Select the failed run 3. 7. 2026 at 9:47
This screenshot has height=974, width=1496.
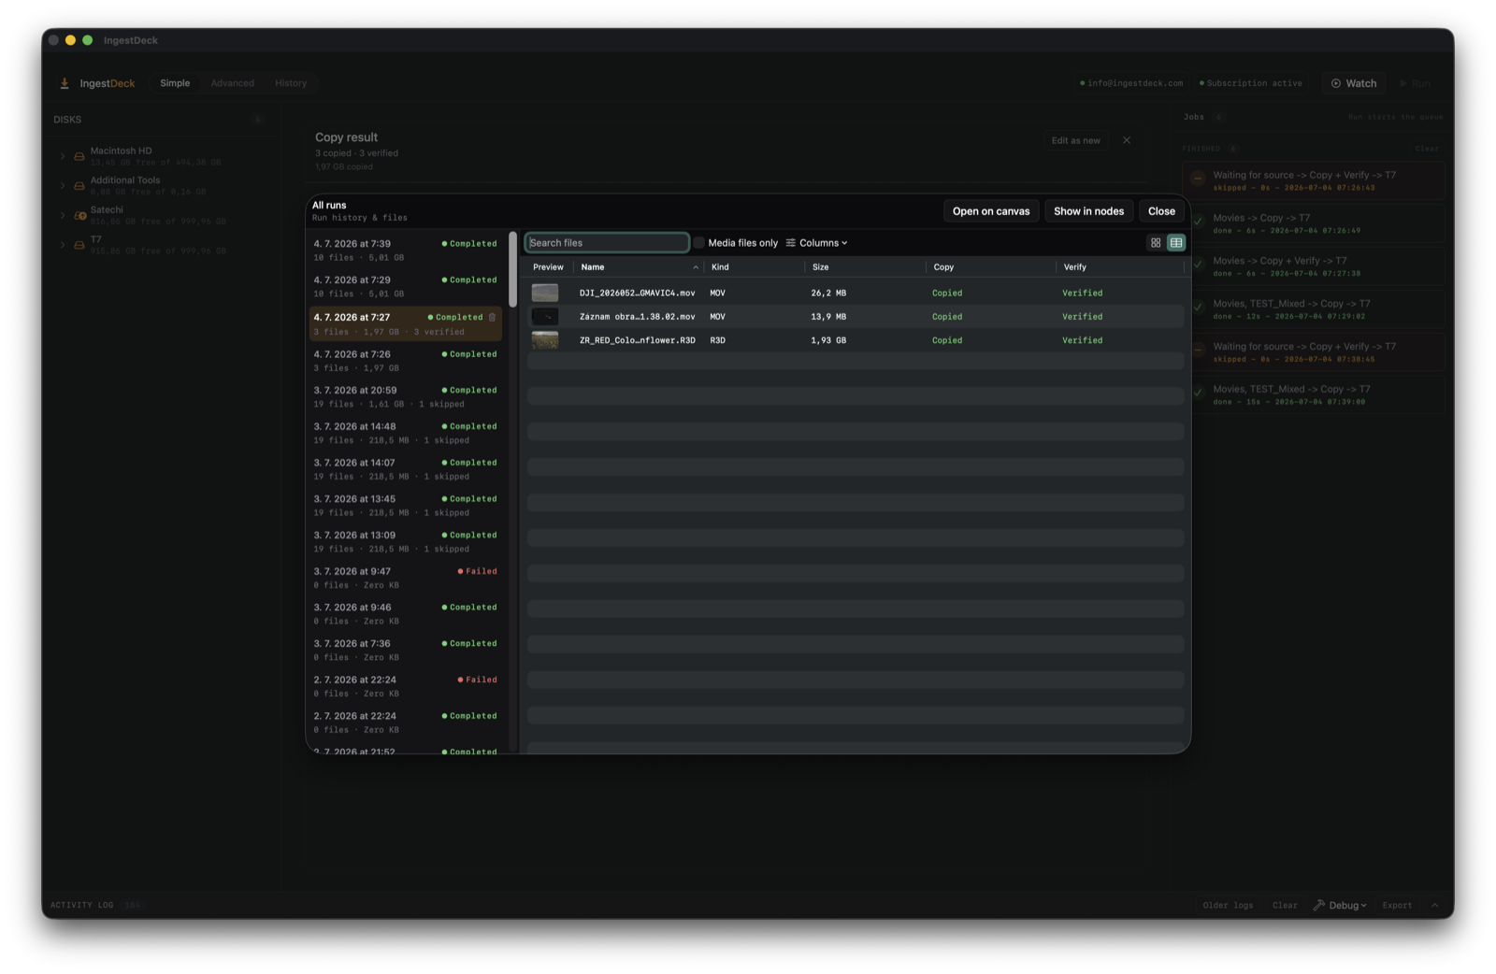pos(406,578)
